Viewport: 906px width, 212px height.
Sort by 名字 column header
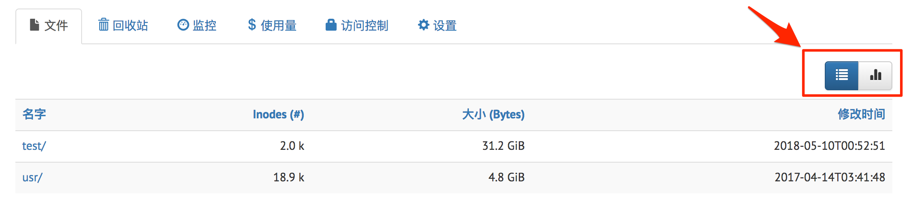[x=34, y=114]
